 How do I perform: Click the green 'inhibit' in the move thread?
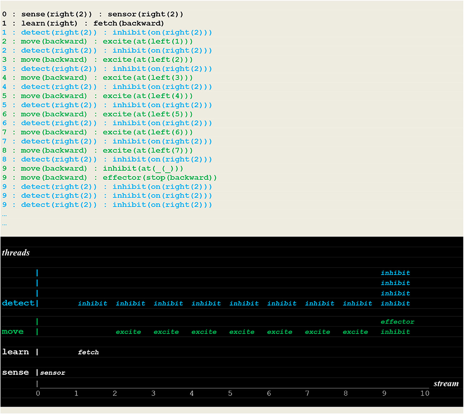[x=395, y=332]
